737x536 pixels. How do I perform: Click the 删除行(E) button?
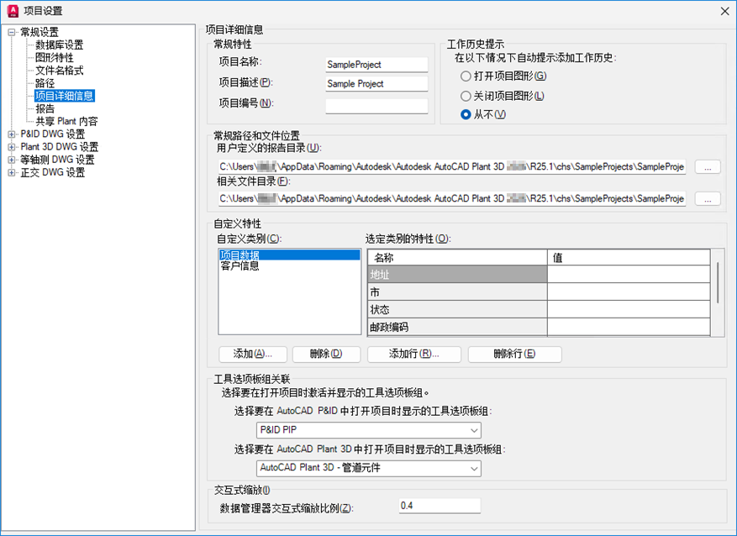click(514, 355)
